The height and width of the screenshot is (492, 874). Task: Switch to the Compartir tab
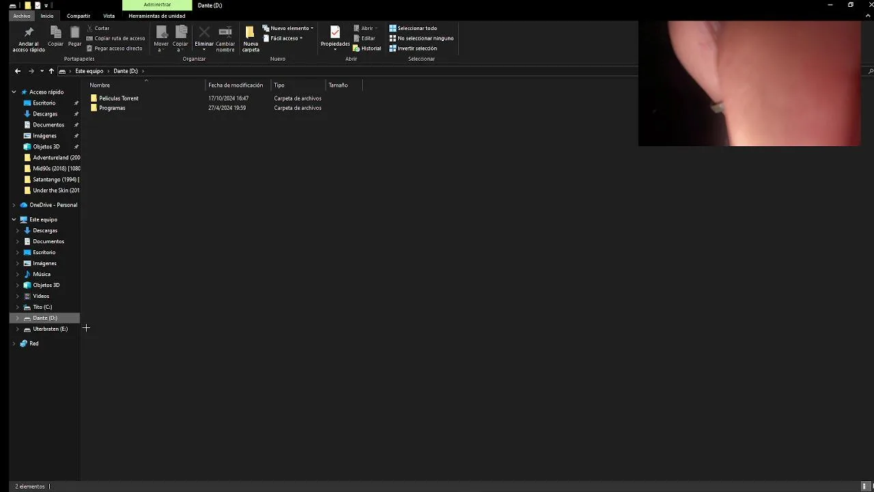pyautogui.click(x=79, y=16)
